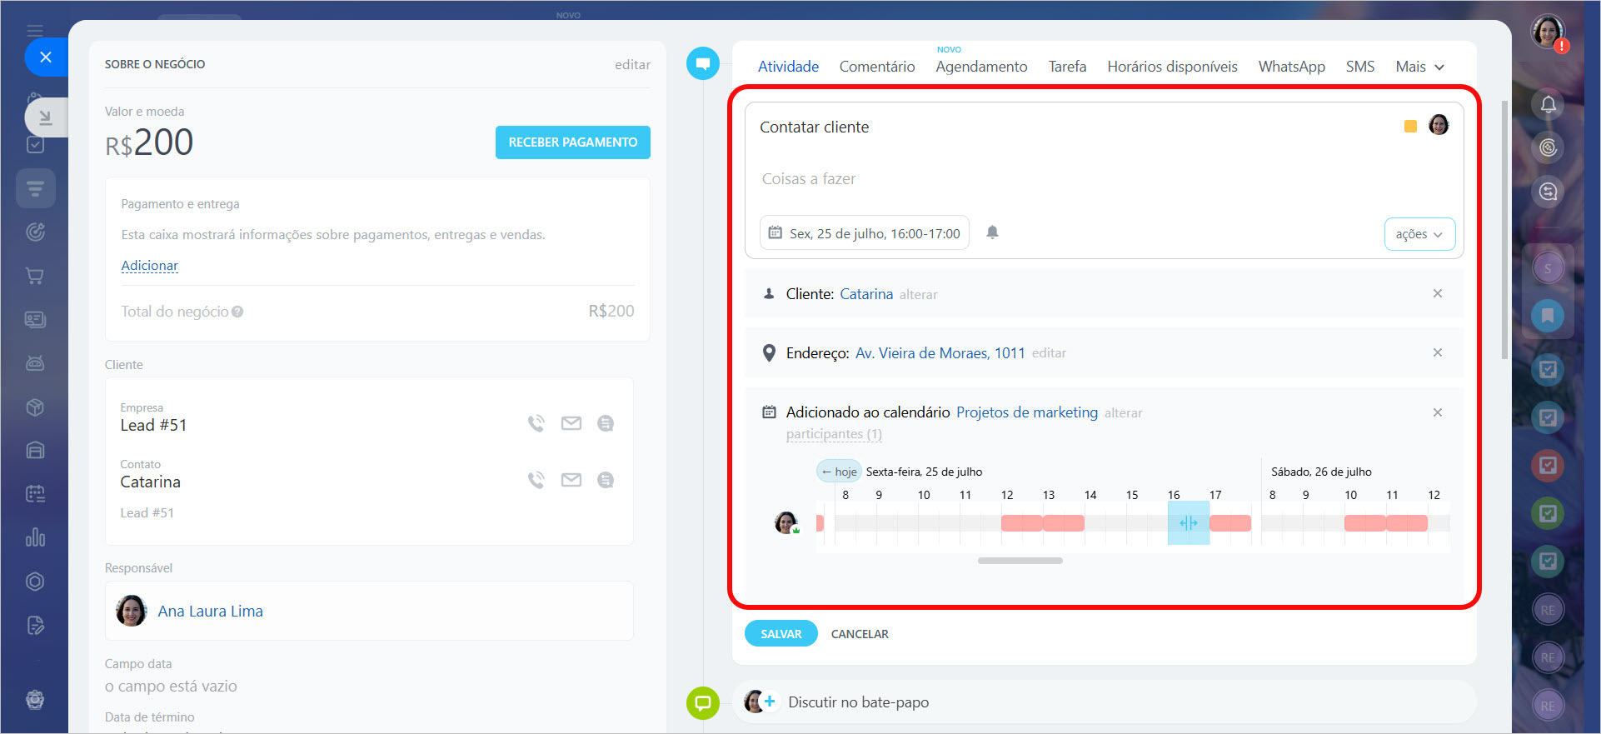Open the search history icon in right panel
1601x734 pixels.
point(1548,192)
